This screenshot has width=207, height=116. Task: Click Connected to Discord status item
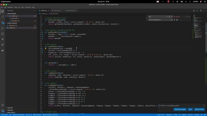(50, 115)
